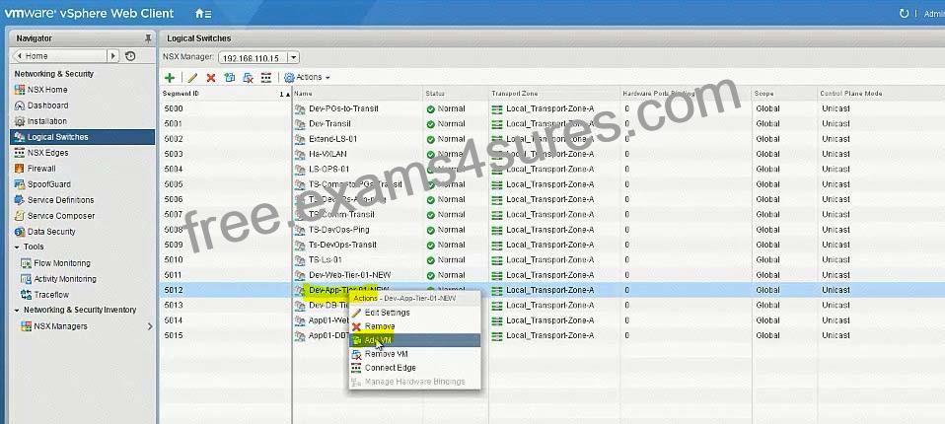The height and width of the screenshot is (424, 945).
Task: Go forward in navigator history
Action: [113, 56]
